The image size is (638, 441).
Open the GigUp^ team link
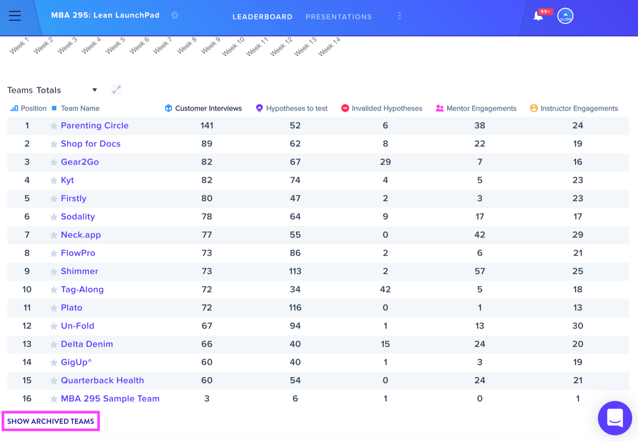tap(76, 362)
